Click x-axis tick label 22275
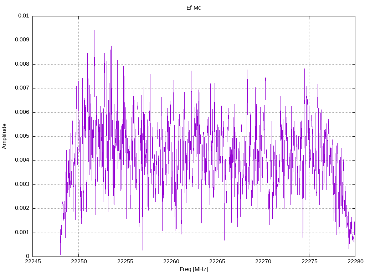Screen dimensions: 365x274 tap(309, 262)
